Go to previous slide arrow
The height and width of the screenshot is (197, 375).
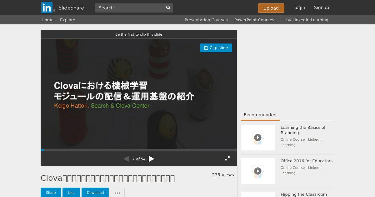pyautogui.click(x=126, y=159)
